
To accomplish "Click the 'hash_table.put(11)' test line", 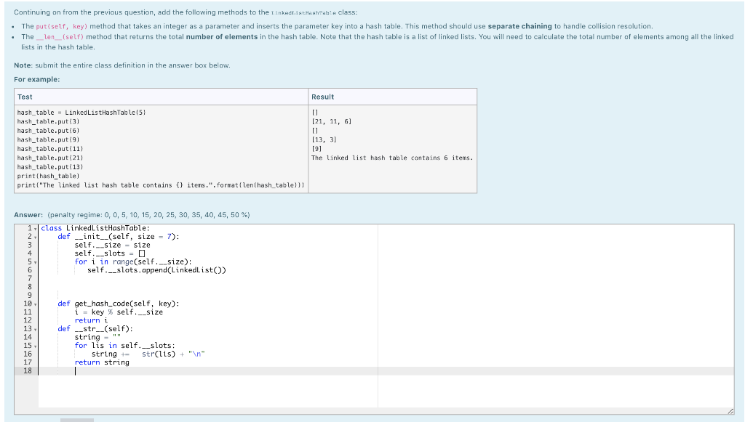I will pyautogui.click(x=50, y=148).
